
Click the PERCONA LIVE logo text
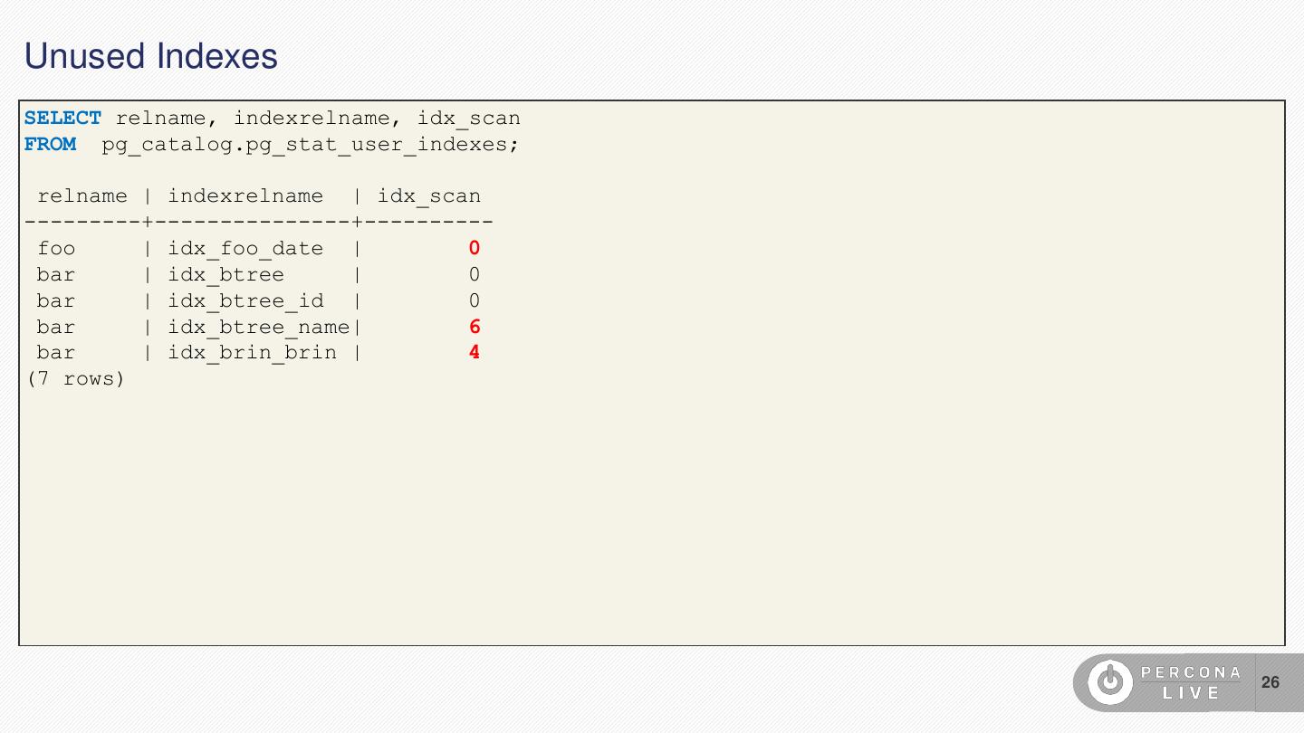pos(1191,682)
